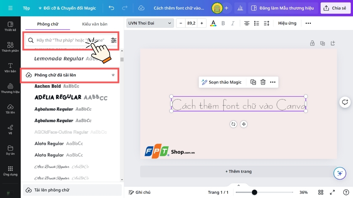Open Ghi chú notes
Screen dimensions: 353x198
pyautogui.click(x=139, y=192)
